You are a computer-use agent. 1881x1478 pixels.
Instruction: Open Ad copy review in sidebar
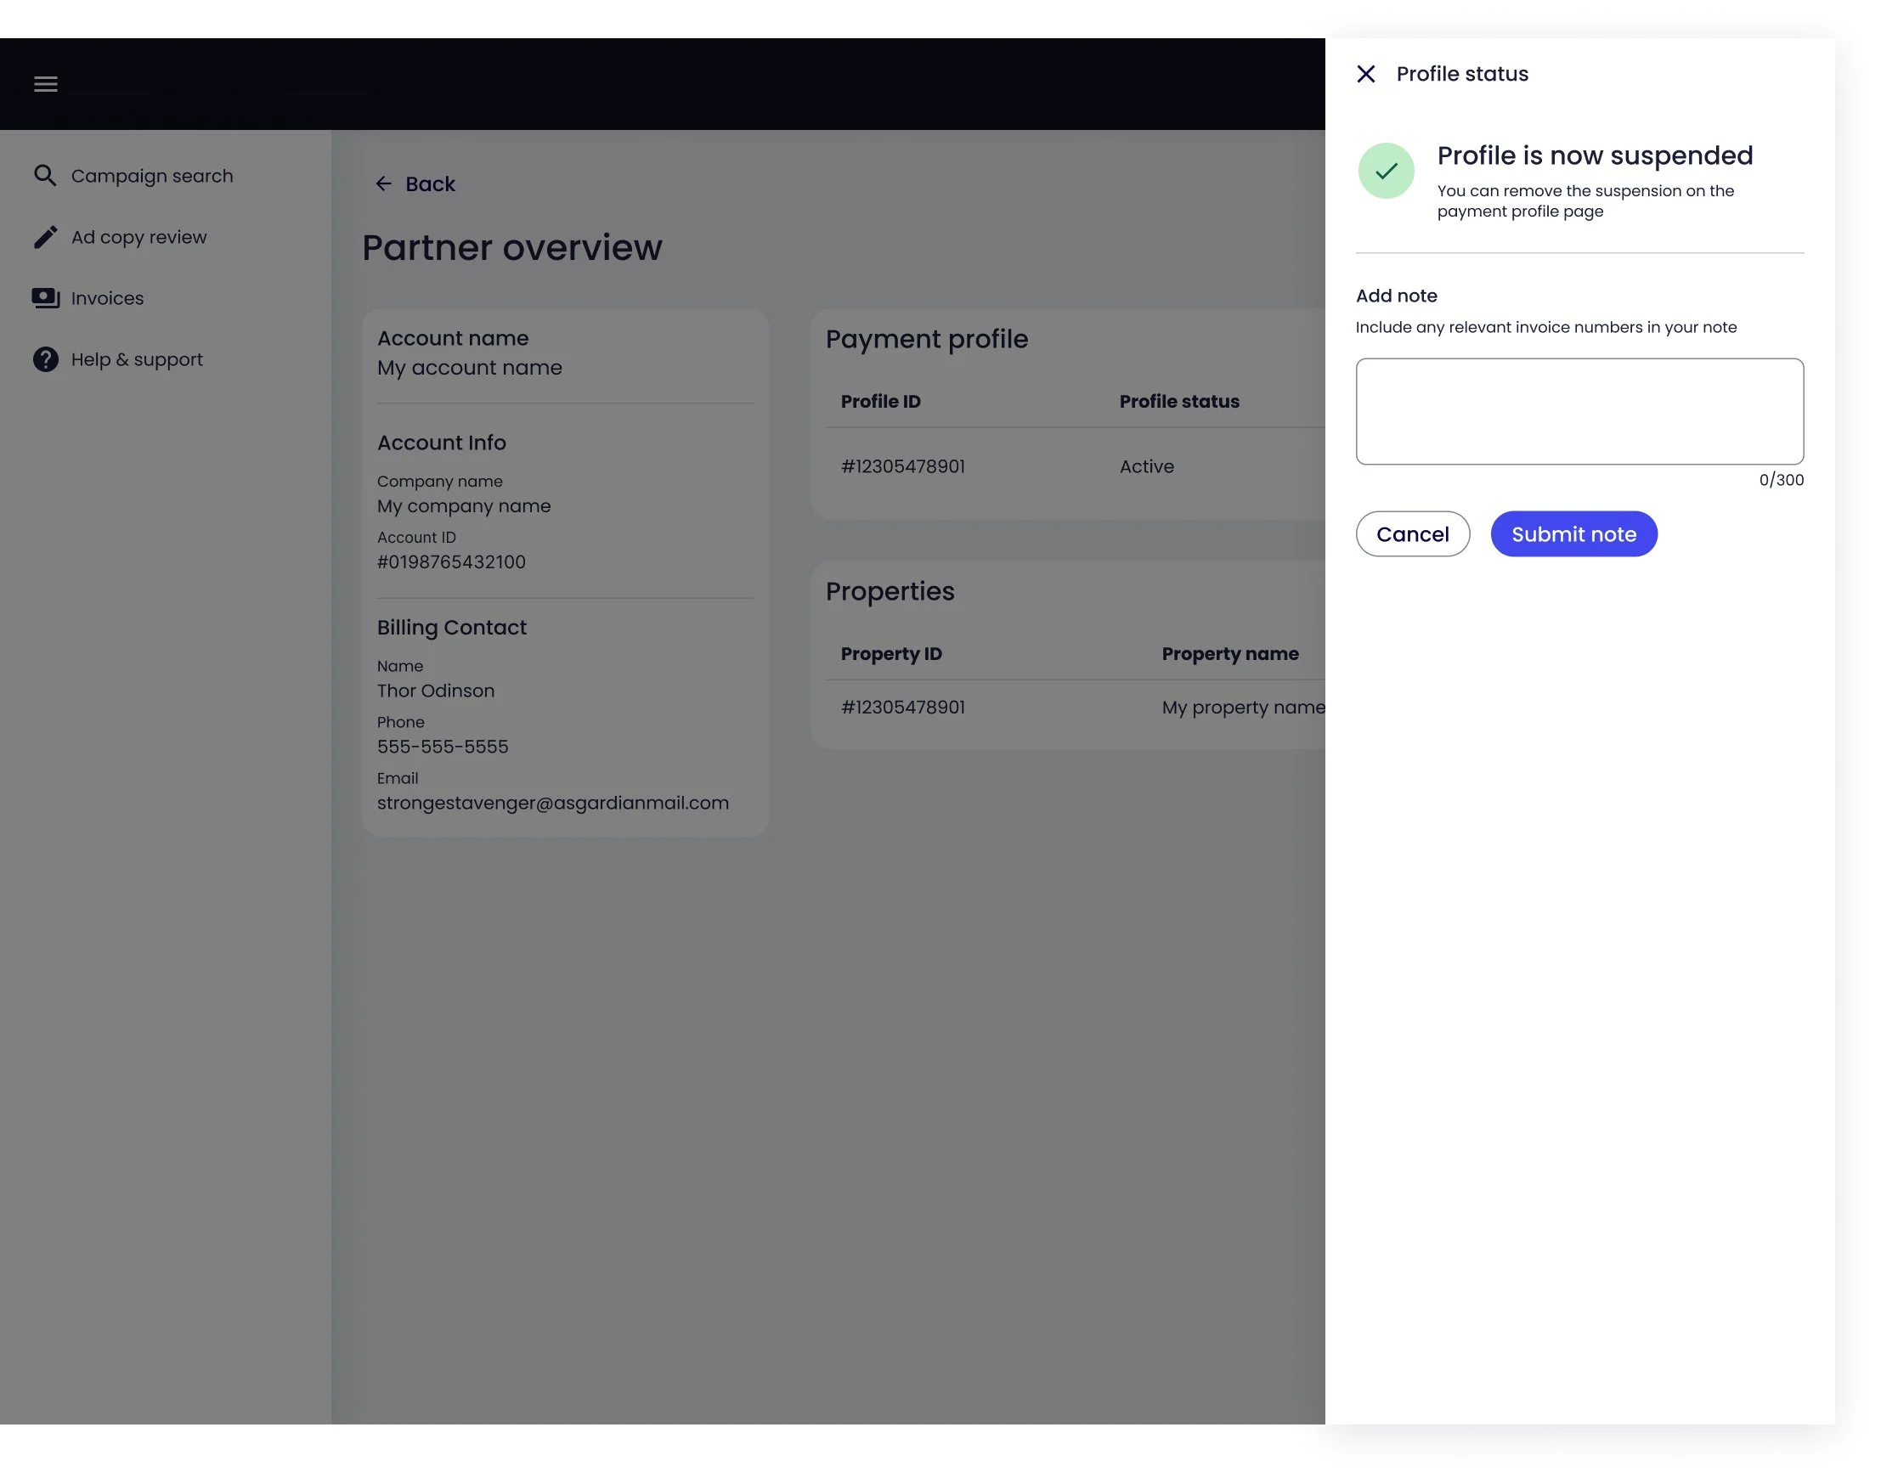click(x=138, y=237)
